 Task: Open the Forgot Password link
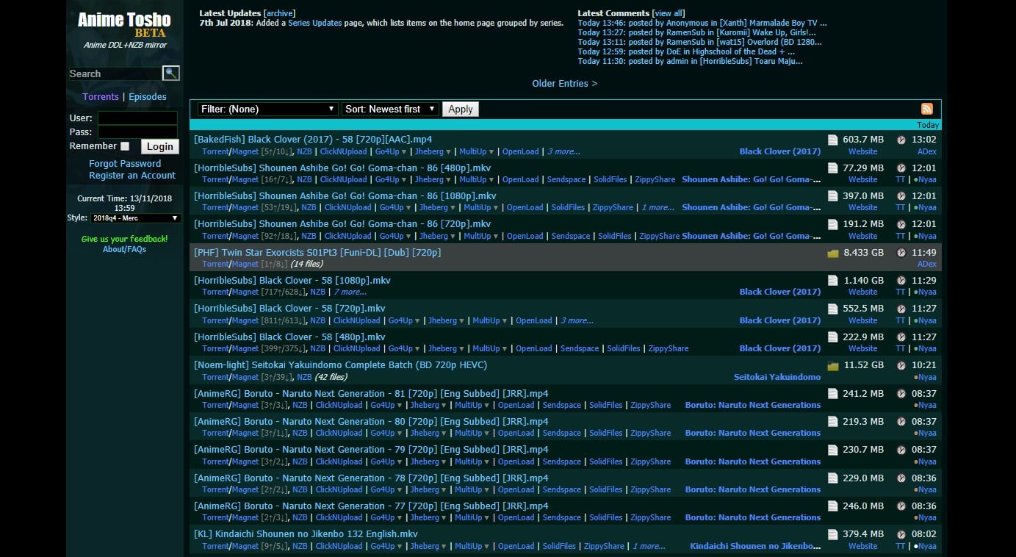[x=125, y=164]
